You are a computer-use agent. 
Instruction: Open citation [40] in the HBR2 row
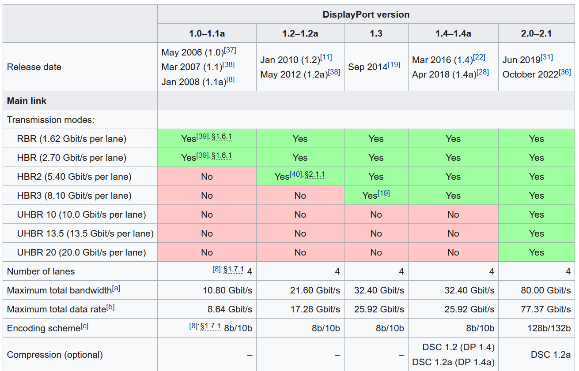click(296, 174)
